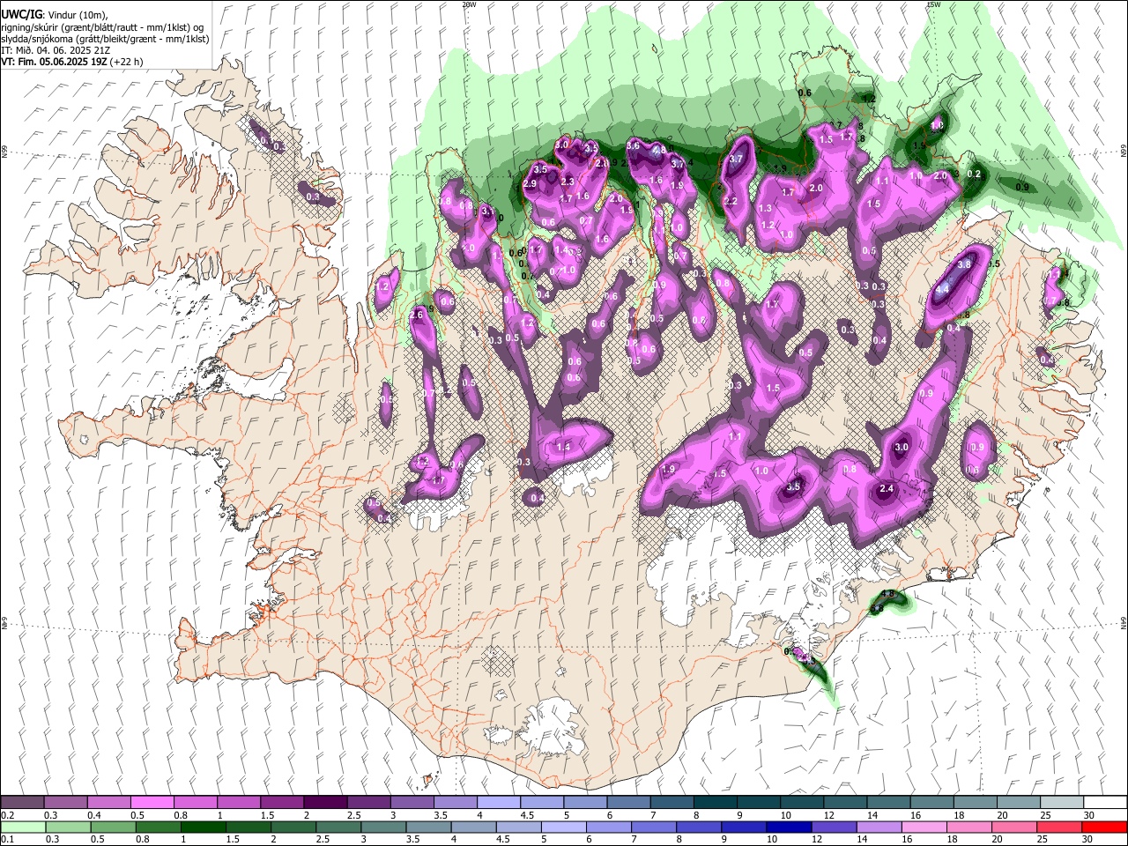Click the '2.6' snowfall value on the map
Screen dimensions: 1128x846
417,315
